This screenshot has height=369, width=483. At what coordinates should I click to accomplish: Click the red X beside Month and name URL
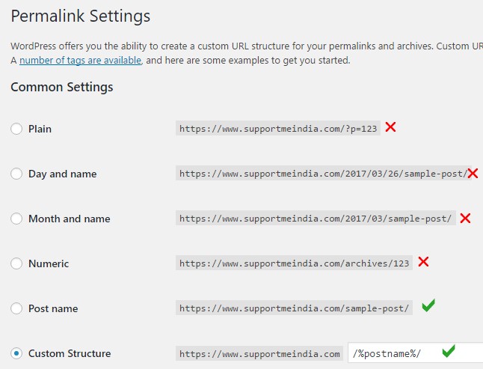coord(465,219)
